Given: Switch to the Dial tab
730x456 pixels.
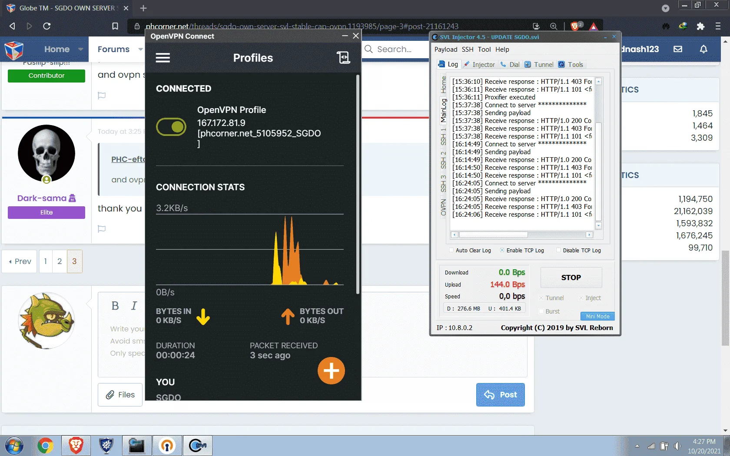Looking at the screenshot, I should coord(510,64).
